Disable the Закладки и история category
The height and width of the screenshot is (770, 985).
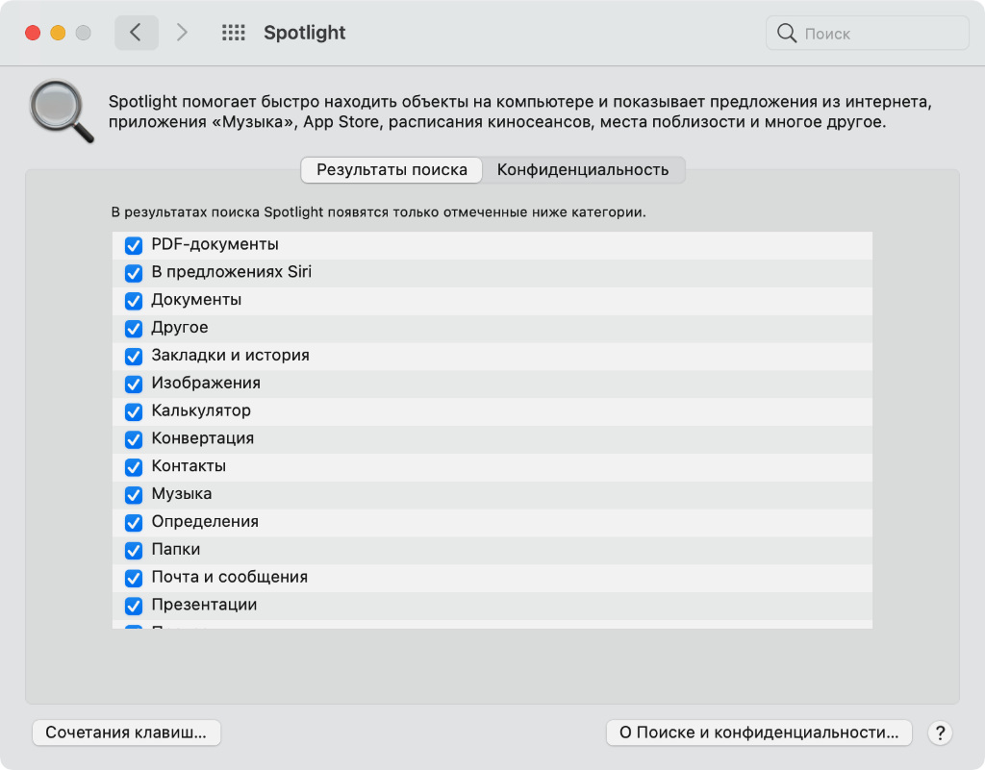pos(134,356)
